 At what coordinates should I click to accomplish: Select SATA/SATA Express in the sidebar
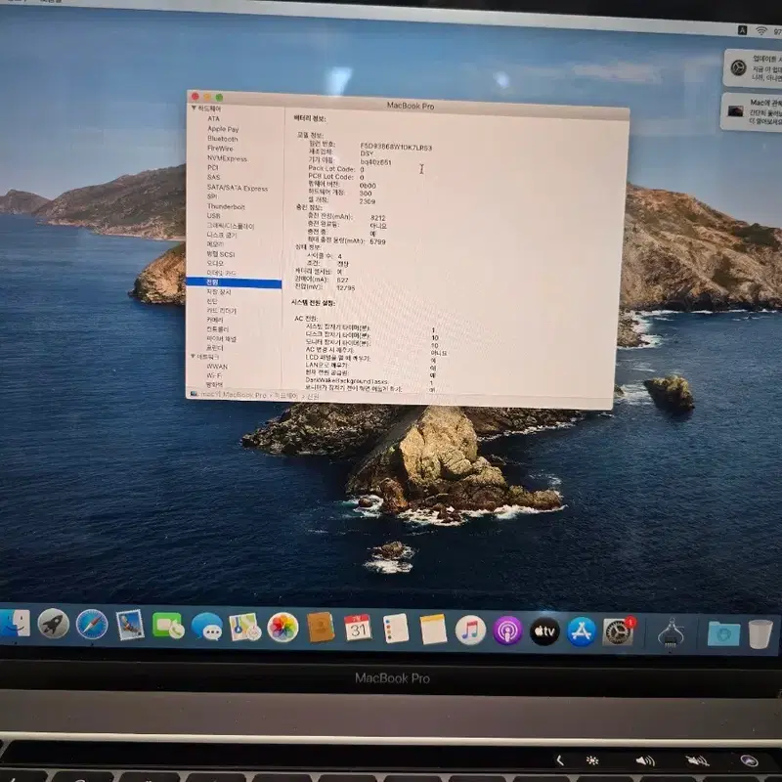238,188
